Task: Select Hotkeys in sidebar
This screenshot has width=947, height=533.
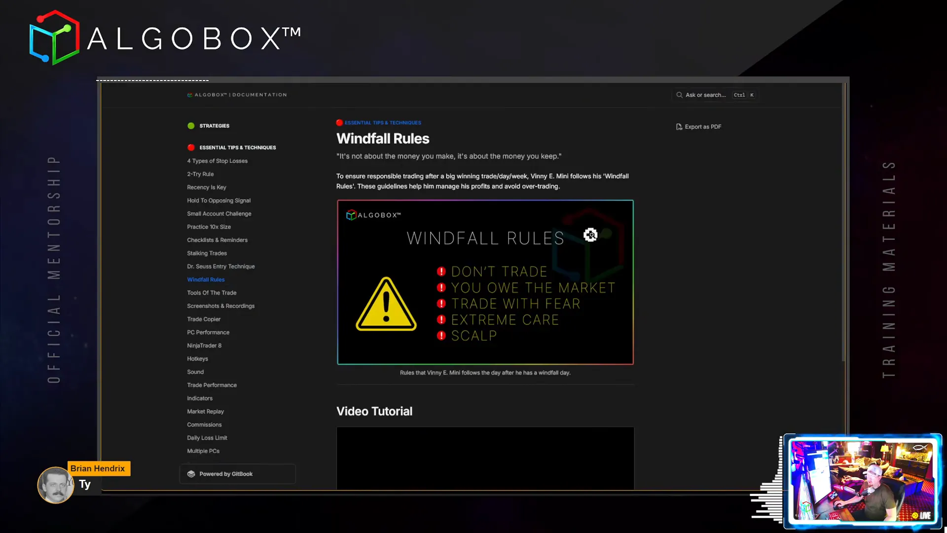Action: 197,359
